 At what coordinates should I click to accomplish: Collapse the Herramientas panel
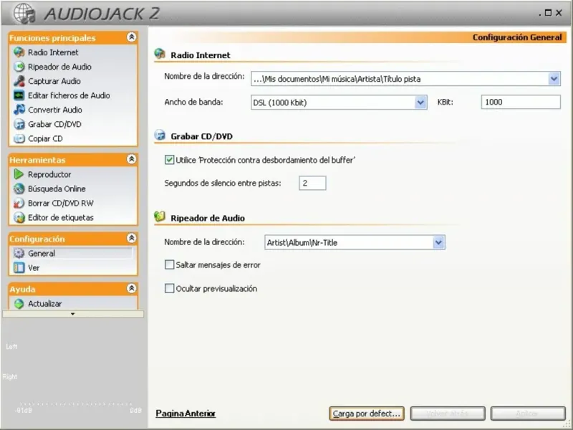tap(132, 159)
